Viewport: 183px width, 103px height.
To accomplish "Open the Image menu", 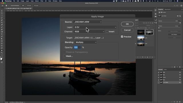I will point(22,1).
